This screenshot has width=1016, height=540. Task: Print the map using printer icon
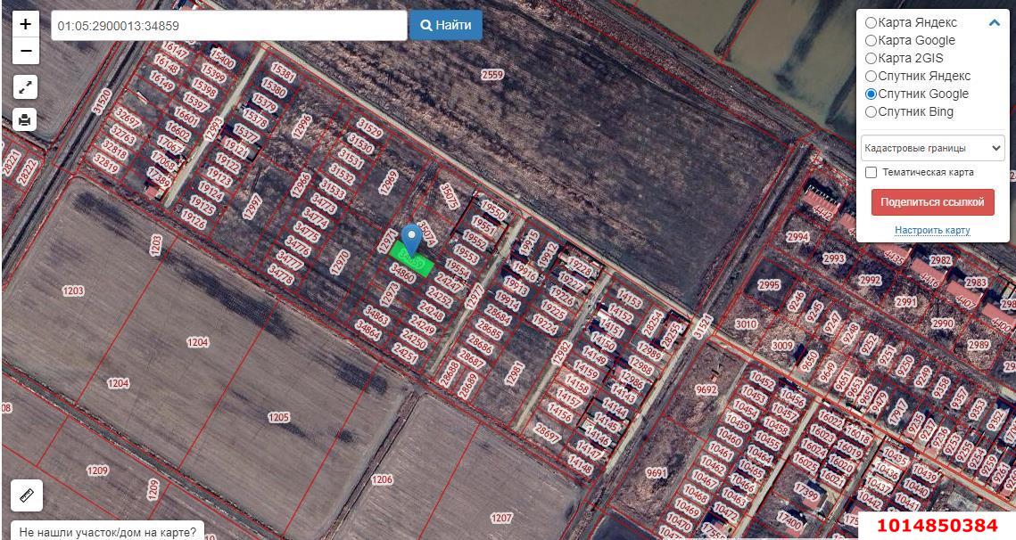click(x=25, y=119)
